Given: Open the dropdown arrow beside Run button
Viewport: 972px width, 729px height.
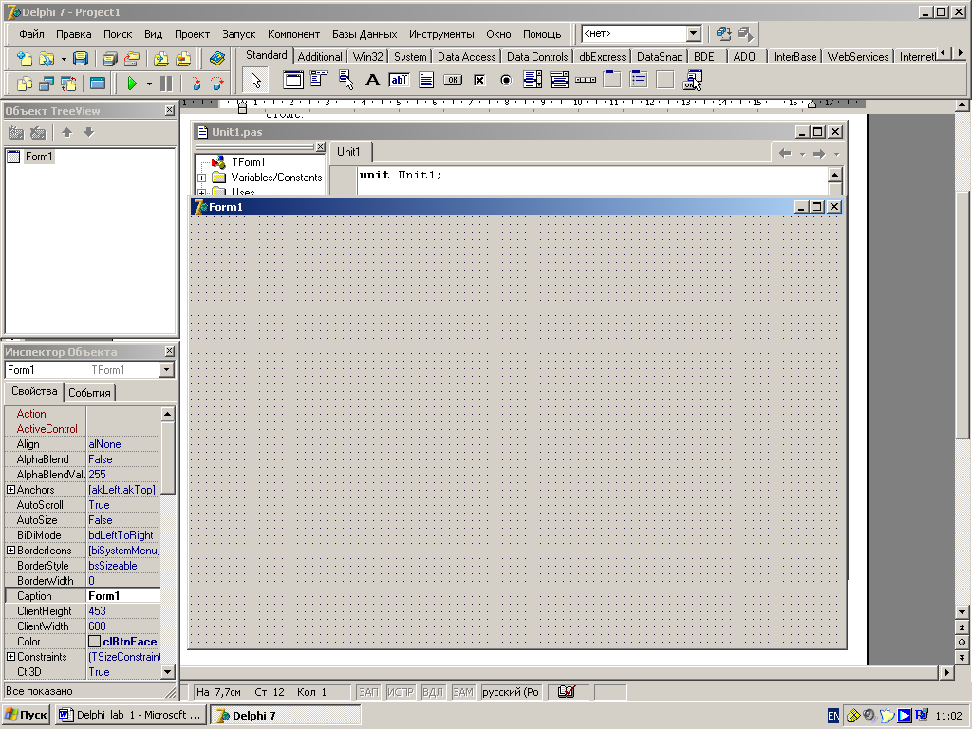Looking at the screenshot, I should (x=149, y=84).
